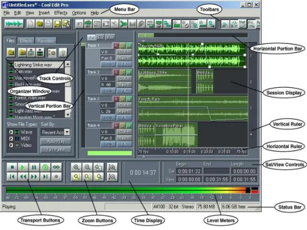307x230 pixels.
Task: Save the session with the yellow floppy icon
Action: tap(57, 24)
